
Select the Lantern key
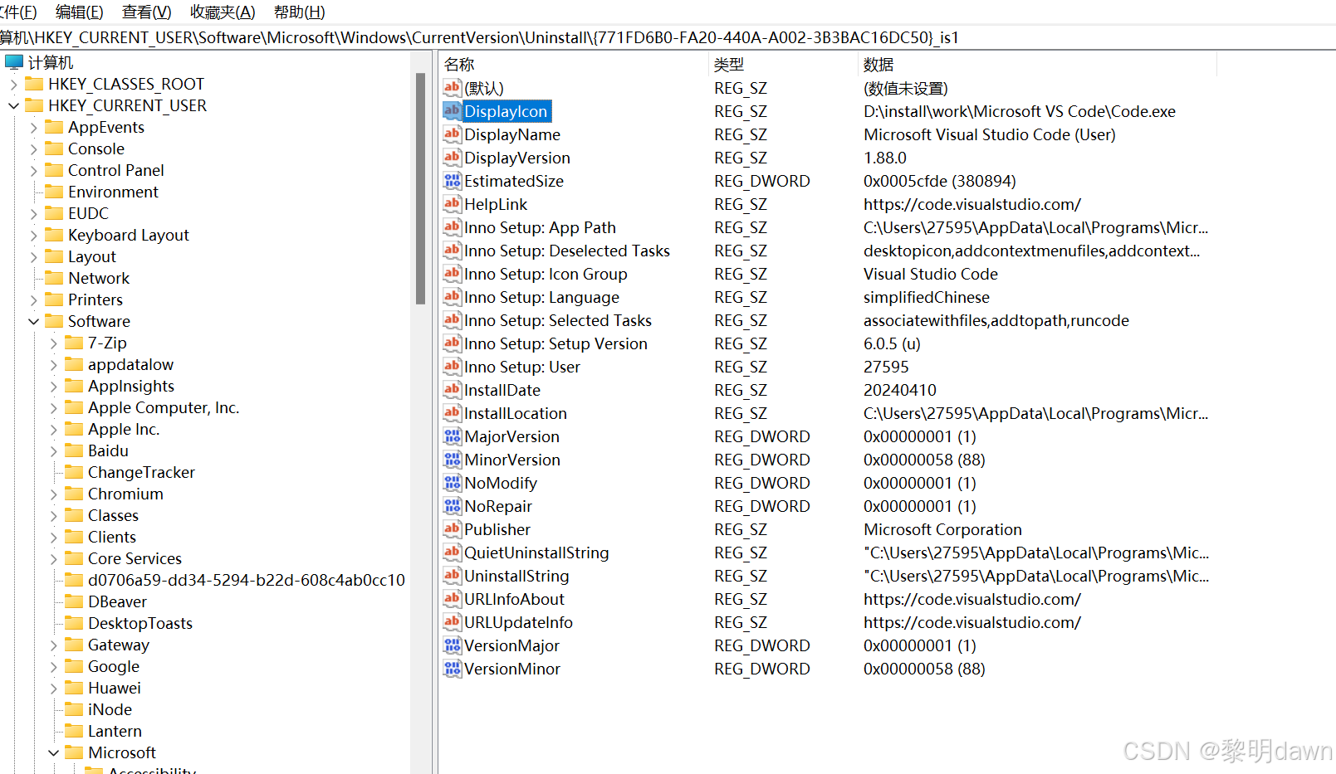pos(115,731)
